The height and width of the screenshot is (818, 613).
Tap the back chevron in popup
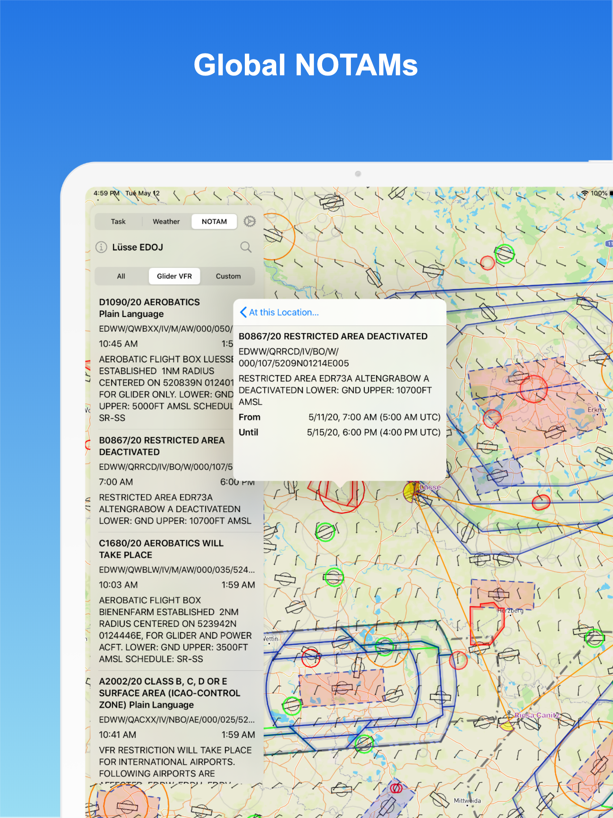pyautogui.click(x=243, y=312)
